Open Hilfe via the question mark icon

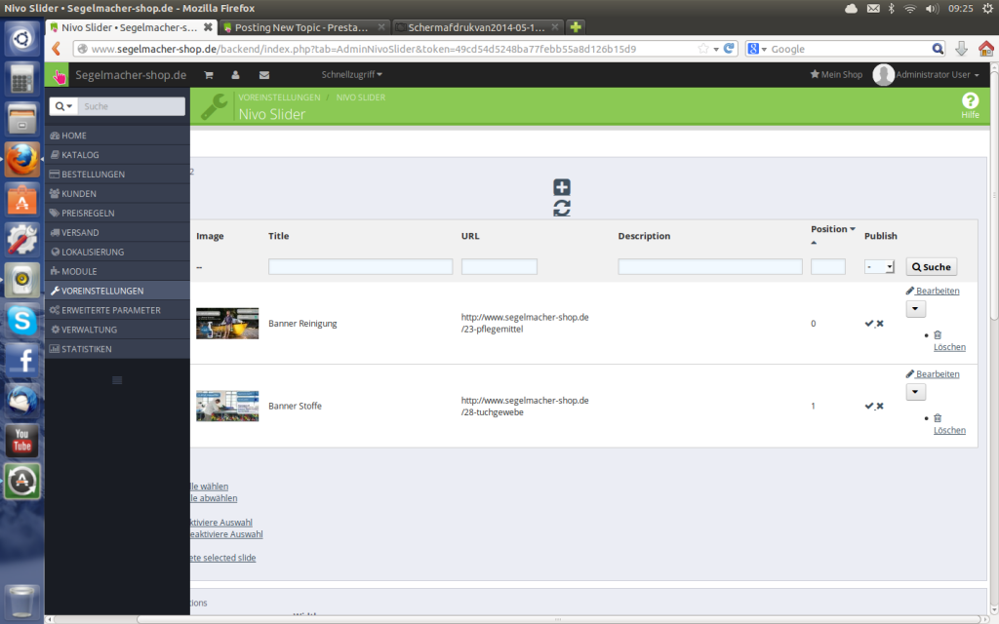coord(970,101)
